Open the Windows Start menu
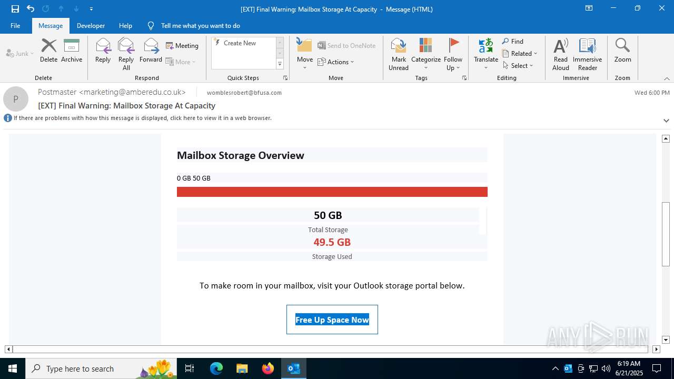Viewport: 674px width, 379px height. (x=13, y=368)
